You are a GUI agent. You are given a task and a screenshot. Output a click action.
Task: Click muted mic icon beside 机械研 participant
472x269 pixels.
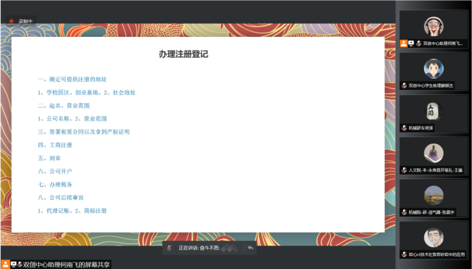pyautogui.click(x=404, y=128)
